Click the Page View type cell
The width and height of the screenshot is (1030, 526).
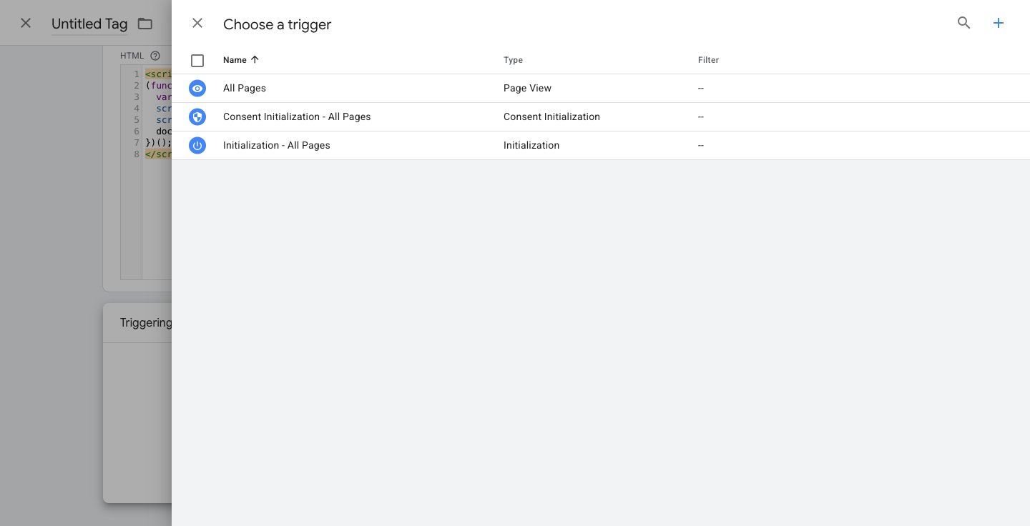tap(527, 88)
